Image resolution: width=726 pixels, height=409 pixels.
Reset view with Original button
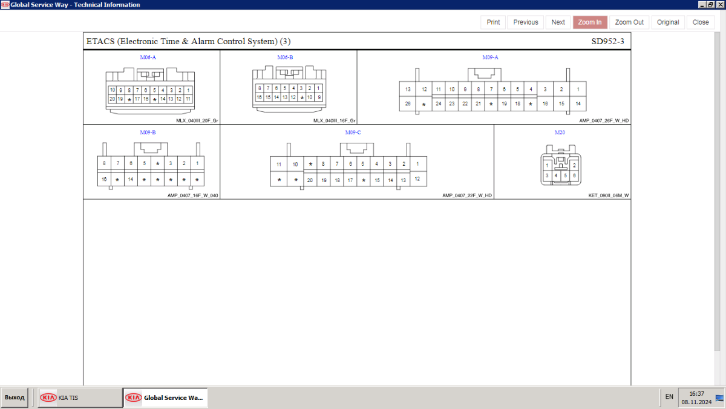(668, 22)
